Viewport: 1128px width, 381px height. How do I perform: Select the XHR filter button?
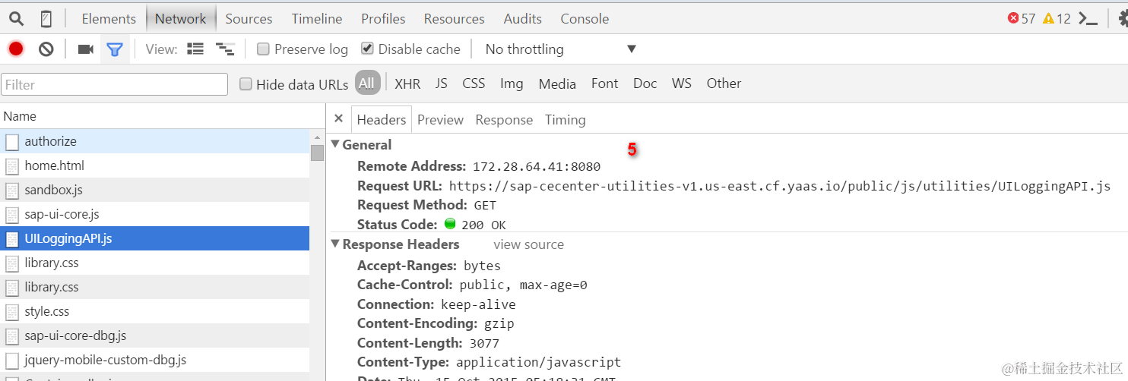pyautogui.click(x=407, y=83)
